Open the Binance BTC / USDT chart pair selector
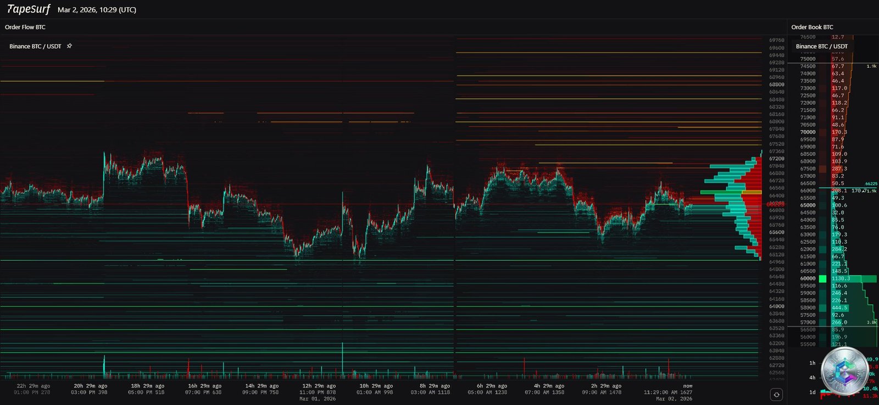 tap(35, 46)
